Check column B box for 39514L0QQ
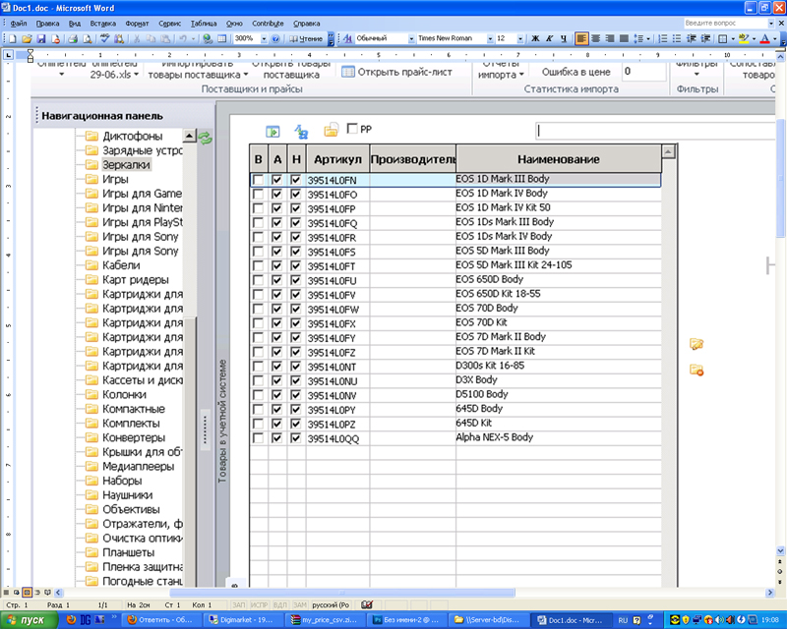Viewport: 787px width, 629px height. pyautogui.click(x=258, y=438)
